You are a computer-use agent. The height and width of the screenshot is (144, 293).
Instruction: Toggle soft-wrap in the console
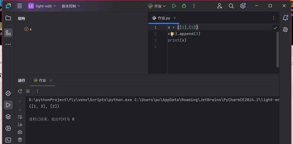coord(20,117)
